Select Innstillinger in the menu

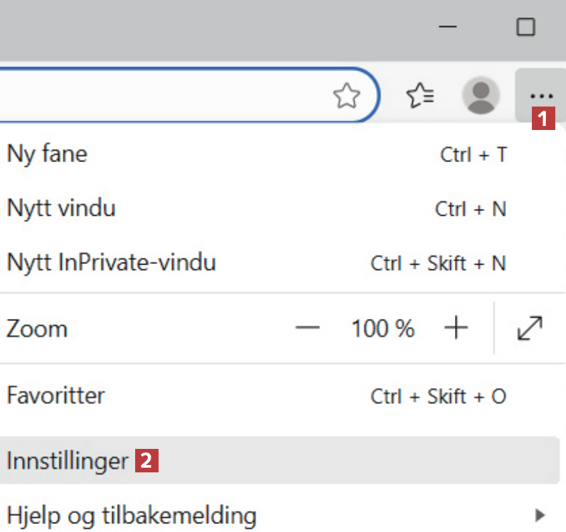pos(67,461)
